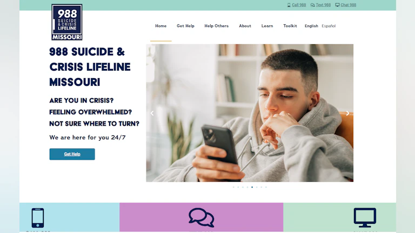Select the first carousel indicator dot

point(233,187)
